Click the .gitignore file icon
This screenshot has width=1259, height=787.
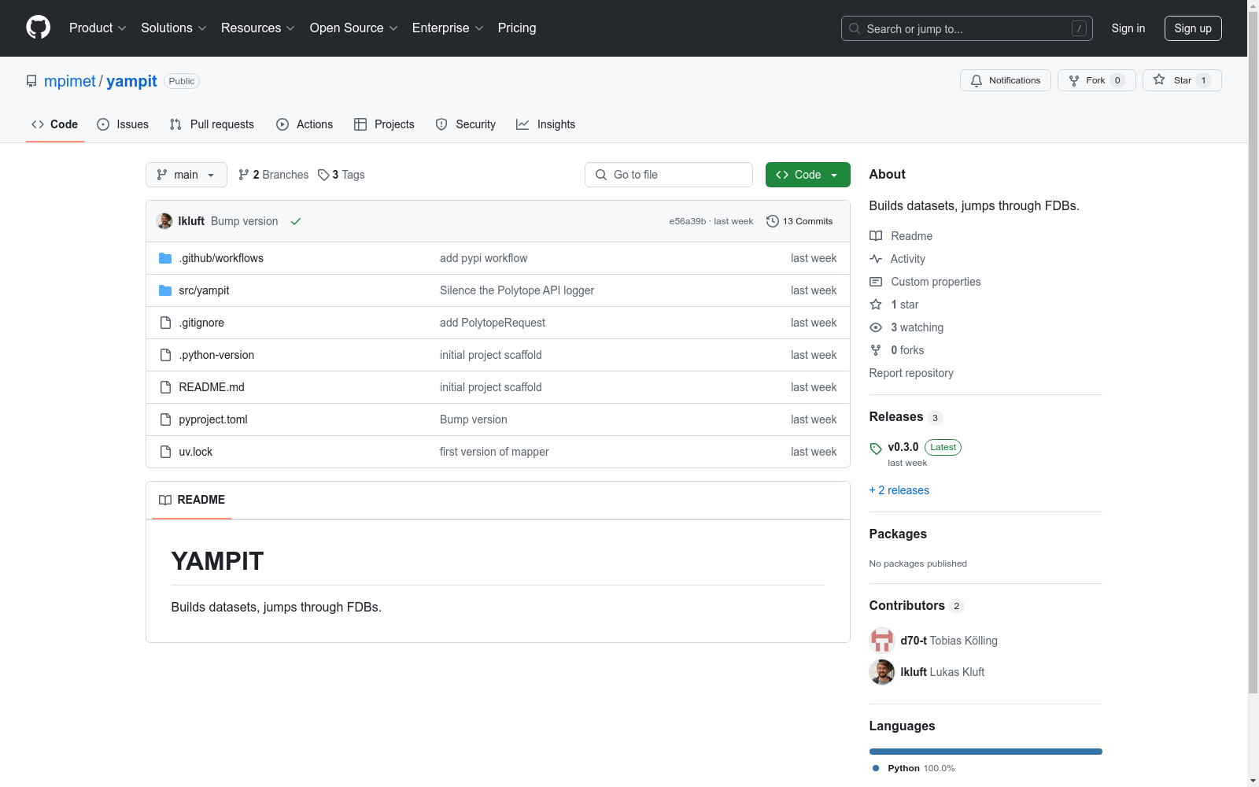coord(165,323)
